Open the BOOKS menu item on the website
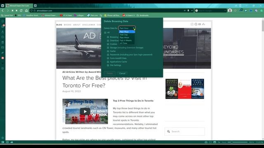 pos(68,25)
